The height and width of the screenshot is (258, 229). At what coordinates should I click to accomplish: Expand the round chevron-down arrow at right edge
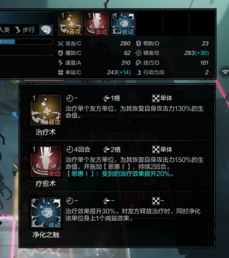225,72
